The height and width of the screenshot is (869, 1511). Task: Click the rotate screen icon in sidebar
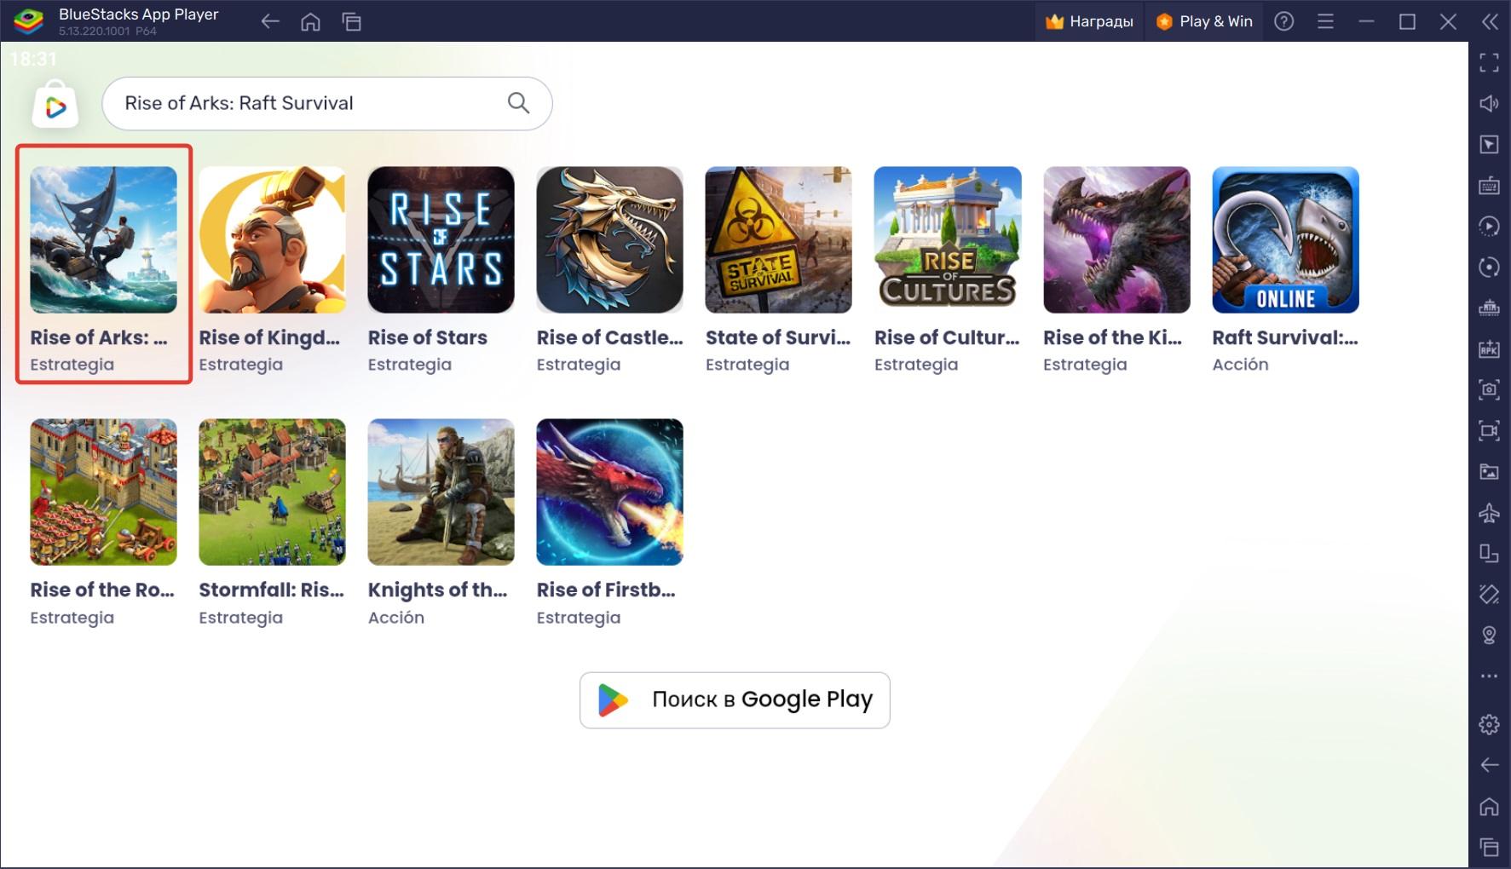1489,553
